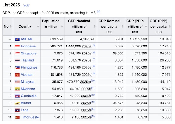This screenshot has width=175, height=124.
Task: Sort by GDP (PPP) millions of USD
Action: pyautogui.click(x=146, y=26)
